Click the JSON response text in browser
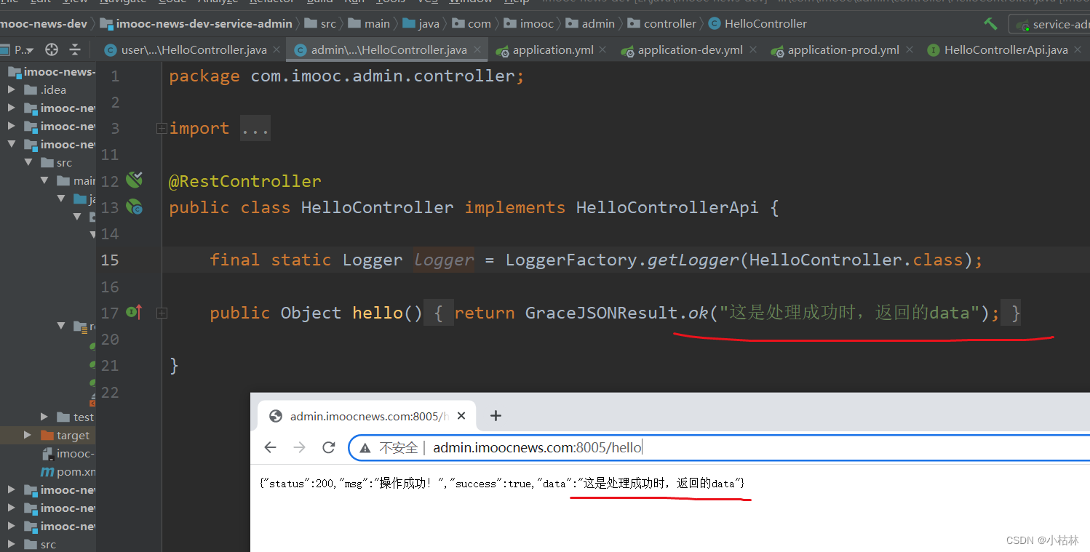Screen dimensions: 1090x552 pyautogui.click(x=501, y=484)
